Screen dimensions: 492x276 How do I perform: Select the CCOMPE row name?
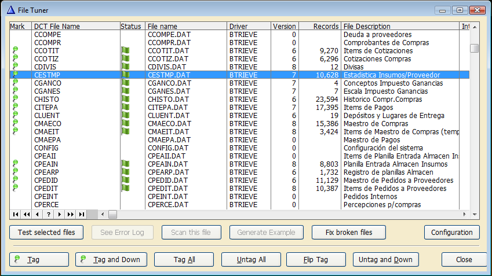pos(48,35)
